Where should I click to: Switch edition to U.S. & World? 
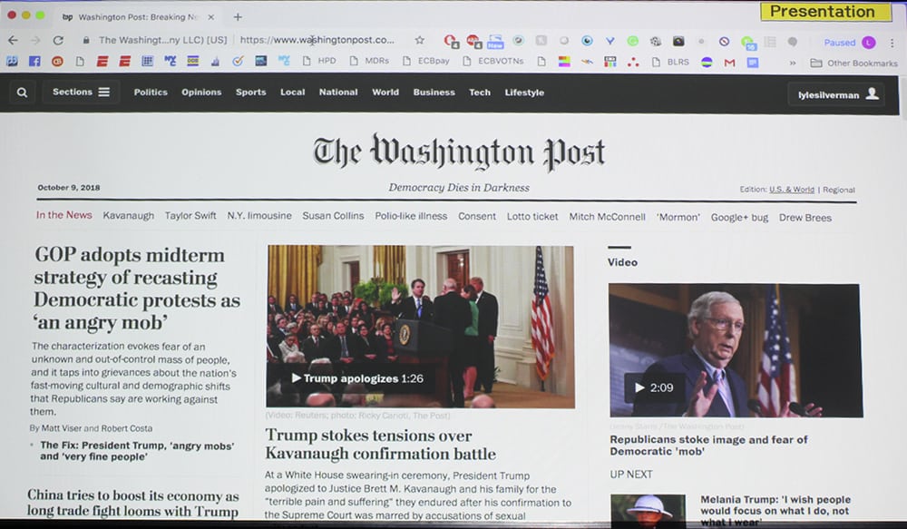pyautogui.click(x=791, y=190)
